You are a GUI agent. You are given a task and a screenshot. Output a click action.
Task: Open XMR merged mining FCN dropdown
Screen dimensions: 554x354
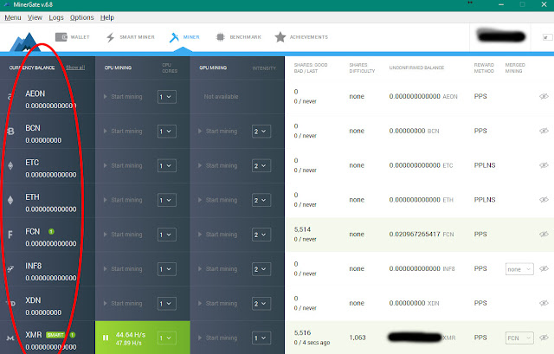pyautogui.click(x=519, y=338)
